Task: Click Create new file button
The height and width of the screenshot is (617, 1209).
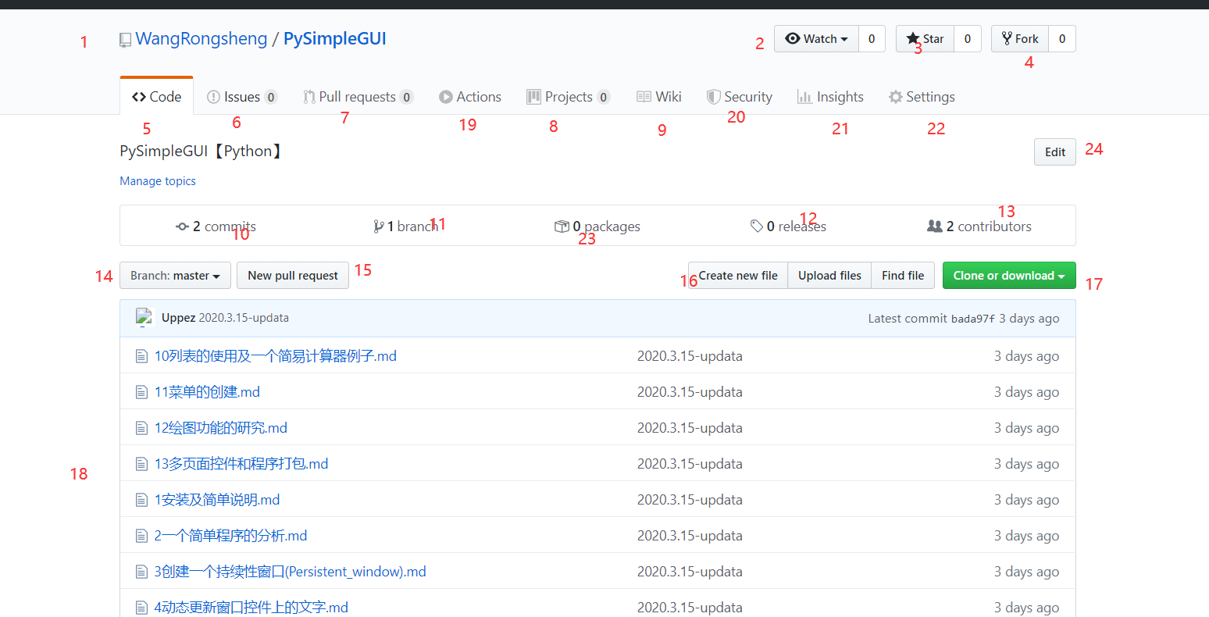Action: pyautogui.click(x=738, y=276)
